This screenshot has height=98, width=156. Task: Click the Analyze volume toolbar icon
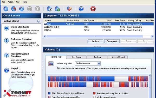(14, 9)
